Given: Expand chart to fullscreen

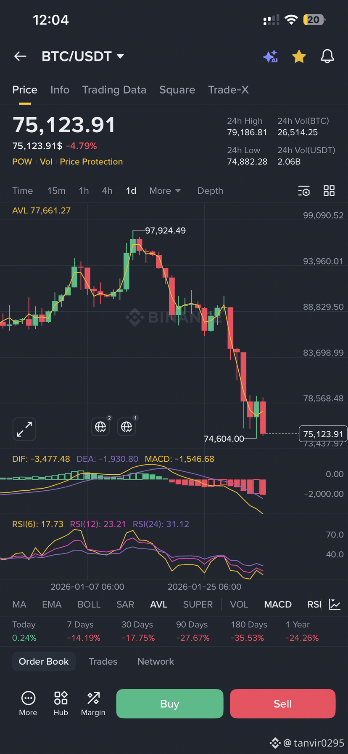Looking at the screenshot, I should (x=24, y=429).
